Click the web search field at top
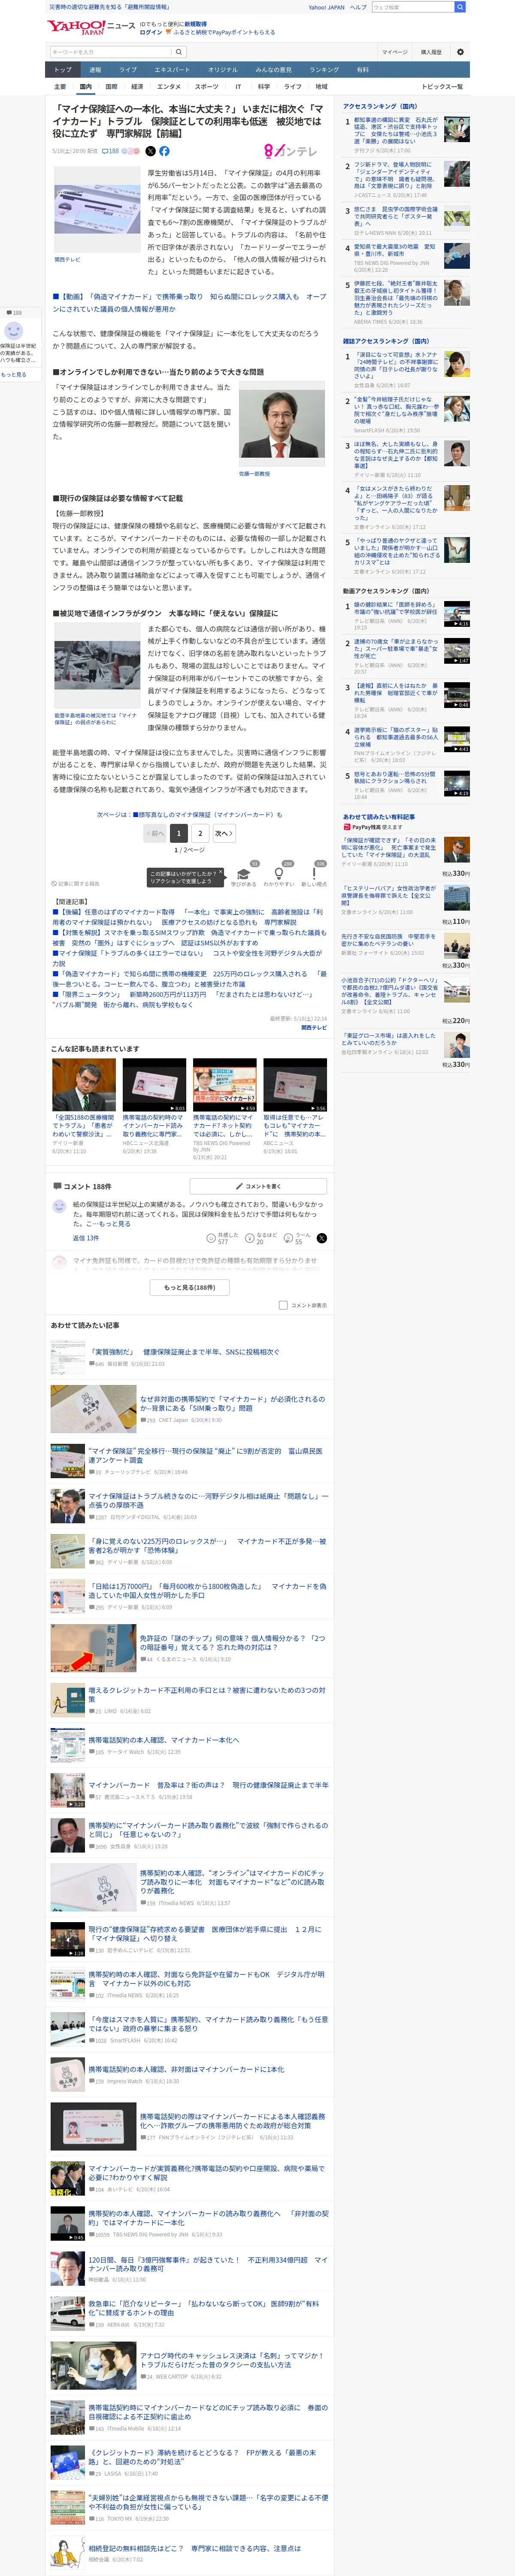 point(413,7)
